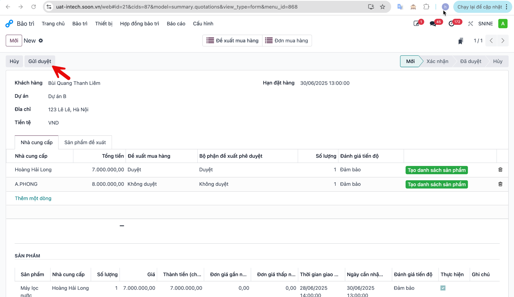The width and height of the screenshot is (514, 297).
Task: Create product list for Hoàng Hải Long
Action: pyautogui.click(x=436, y=170)
